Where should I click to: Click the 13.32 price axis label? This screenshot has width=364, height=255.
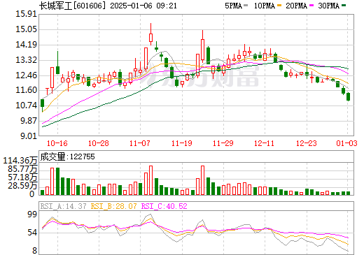click(x=27, y=60)
